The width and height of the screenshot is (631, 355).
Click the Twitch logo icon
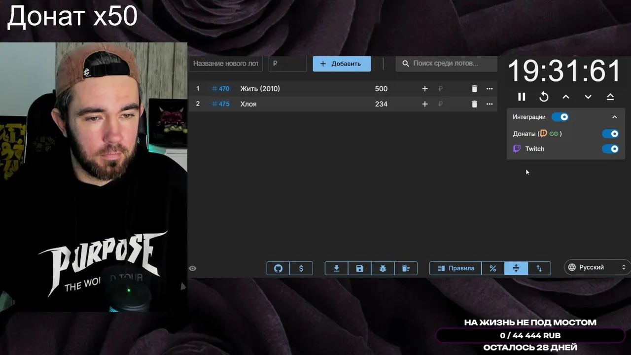point(517,149)
